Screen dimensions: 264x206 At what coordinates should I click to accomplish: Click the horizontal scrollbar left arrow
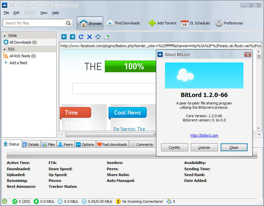coord(62,134)
